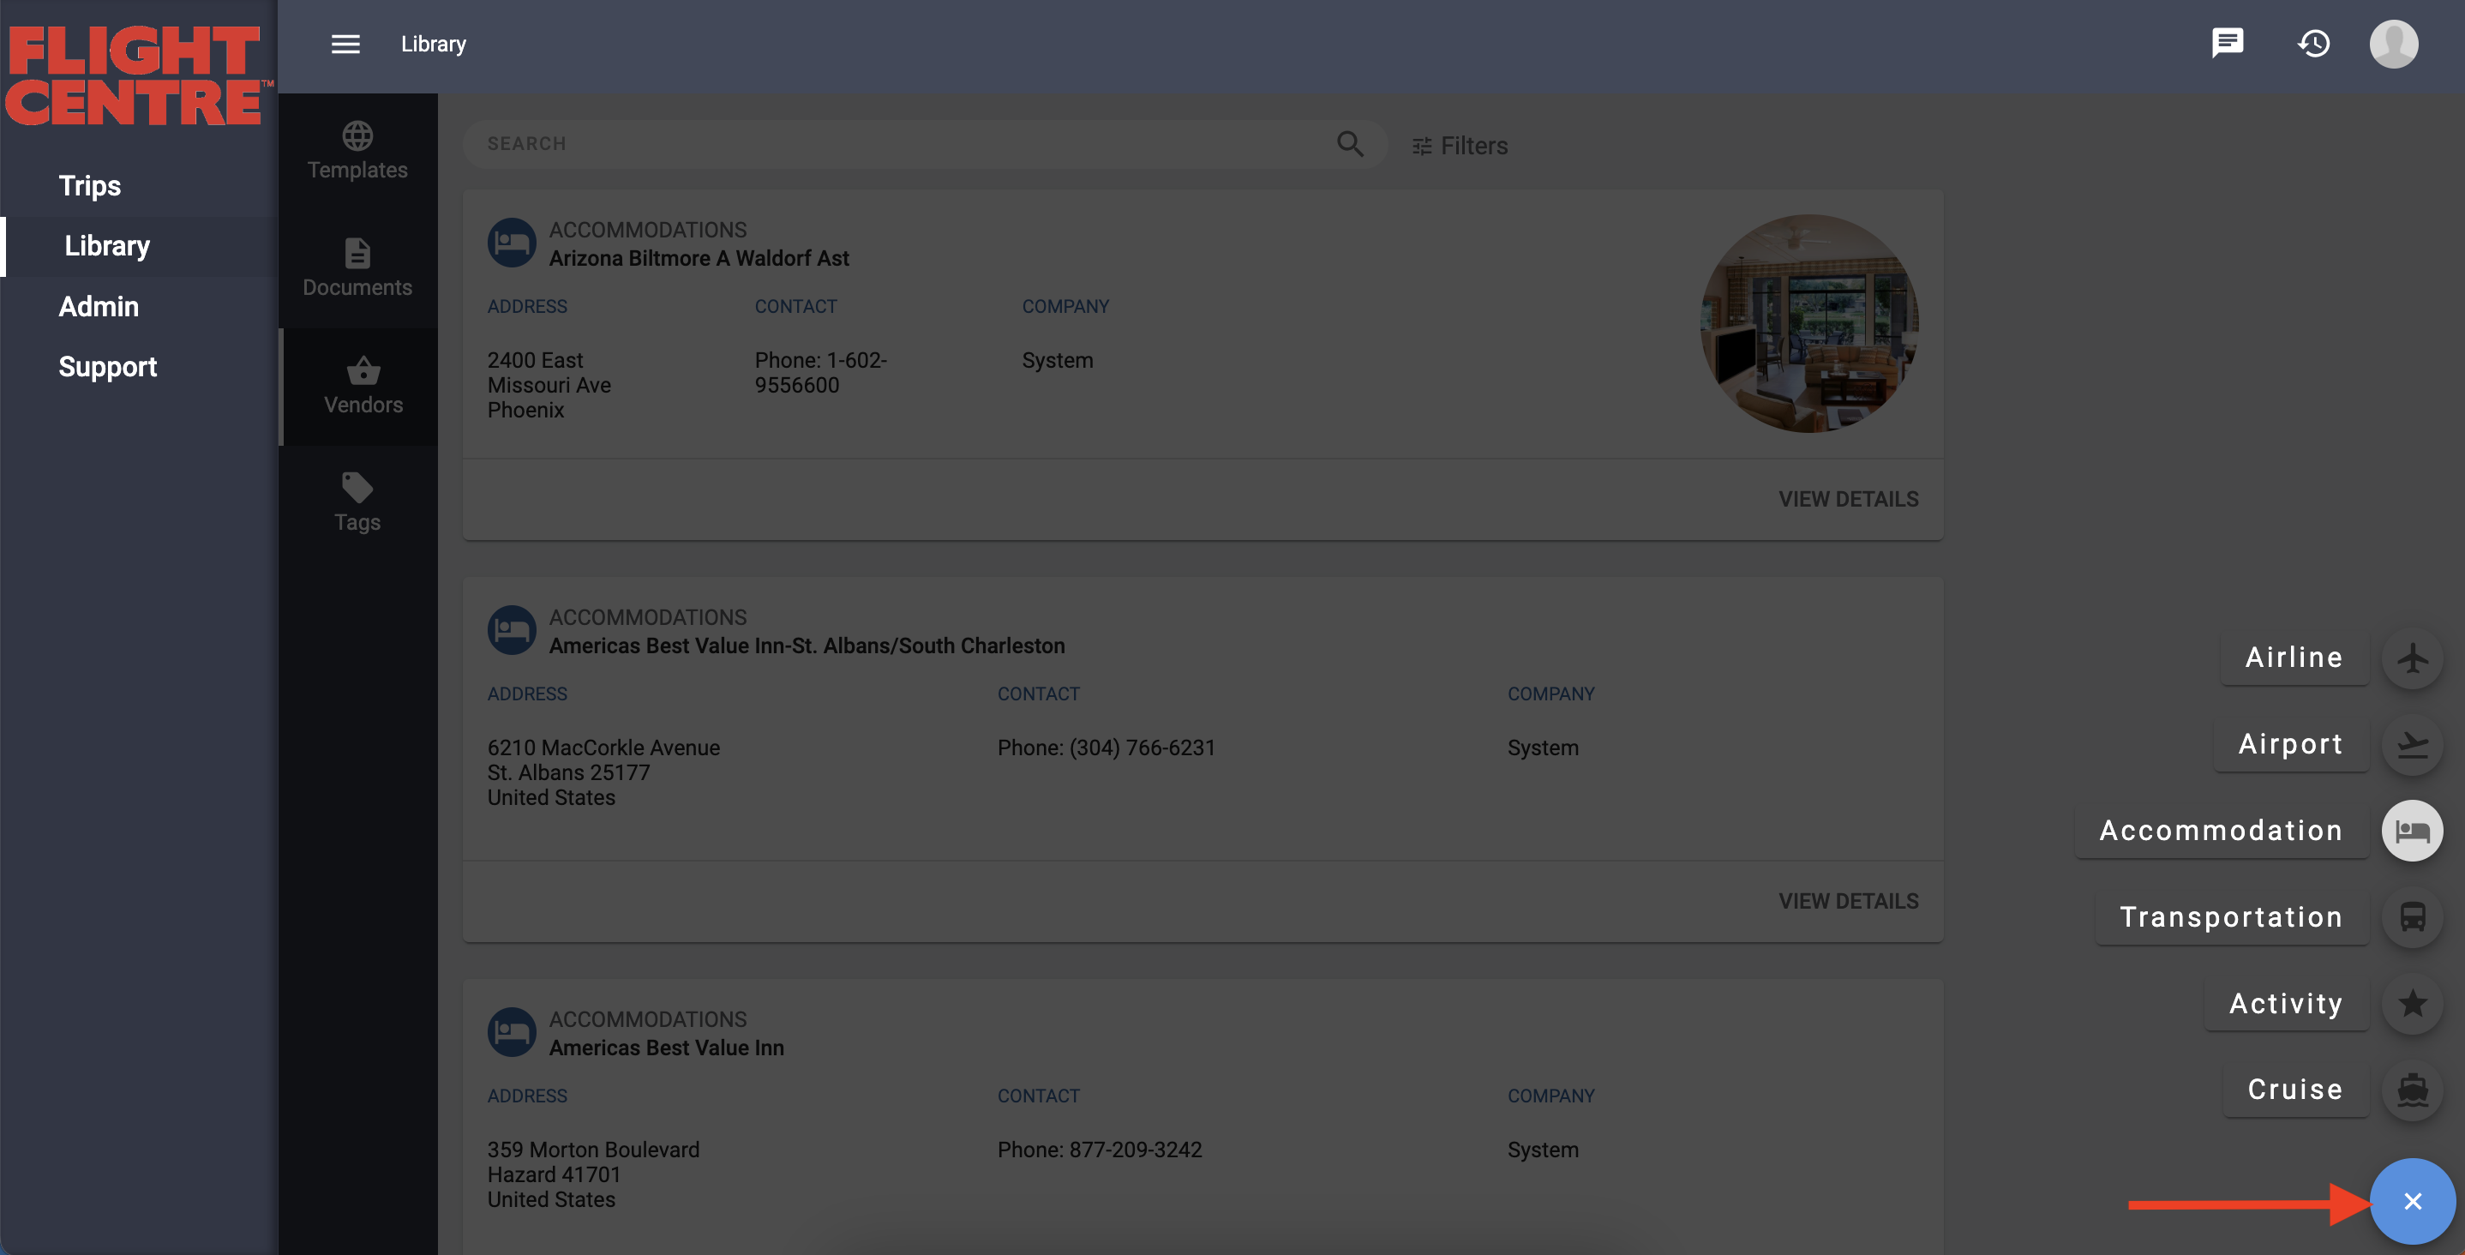Click the Americas Best Value Inn Hazard title
This screenshot has height=1255, width=2465.
point(666,1048)
